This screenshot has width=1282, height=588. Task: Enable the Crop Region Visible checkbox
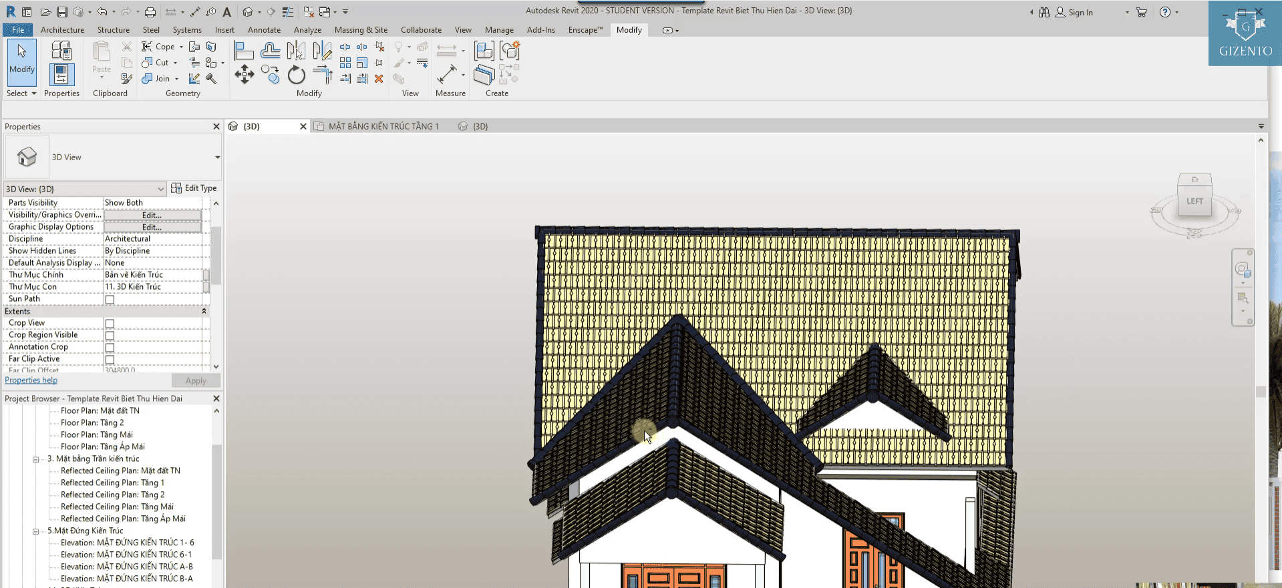pos(110,335)
